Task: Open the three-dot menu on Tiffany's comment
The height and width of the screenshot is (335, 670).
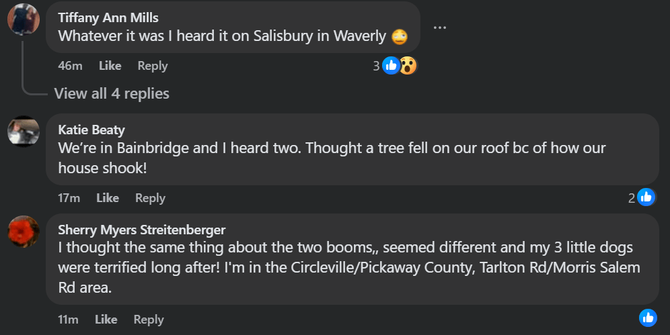Action: pos(440,28)
